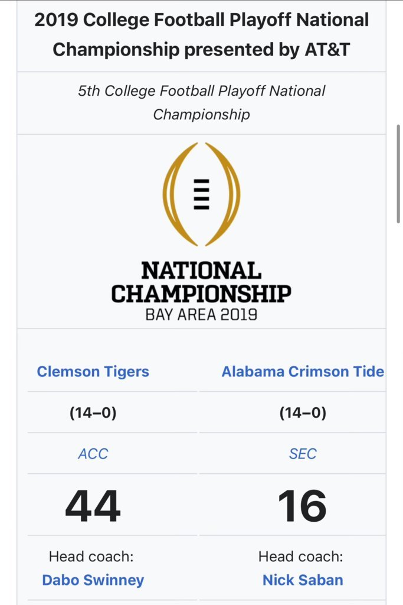Viewport: 403px width, 605px height.
Task: Select Alabama's score of 16
Action: click(x=303, y=506)
